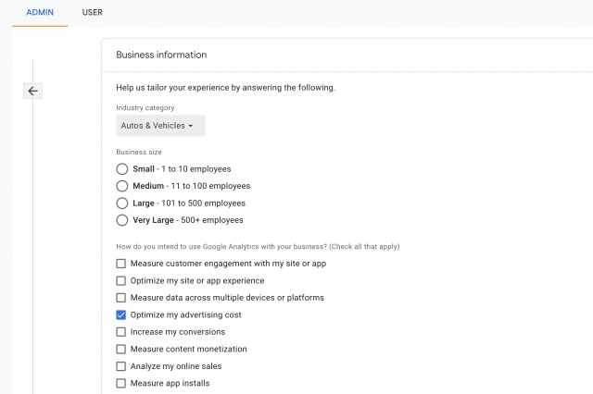The width and height of the screenshot is (593, 394).
Task: Tick Measure data across multiple devices
Action: click(121, 298)
